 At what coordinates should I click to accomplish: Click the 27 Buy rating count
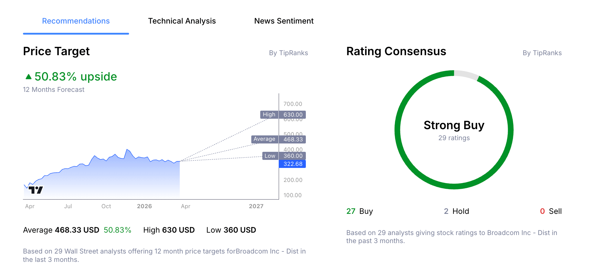359,211
